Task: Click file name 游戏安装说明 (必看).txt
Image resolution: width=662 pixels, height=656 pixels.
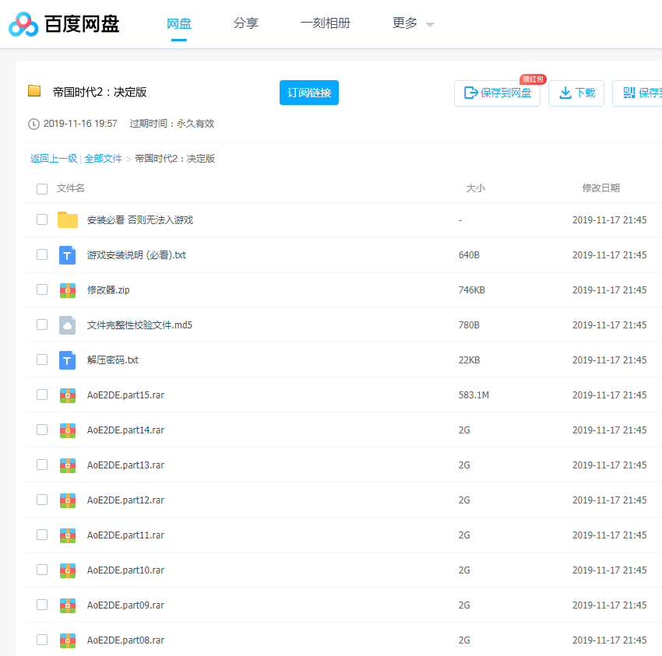Action: click(136, 254)
